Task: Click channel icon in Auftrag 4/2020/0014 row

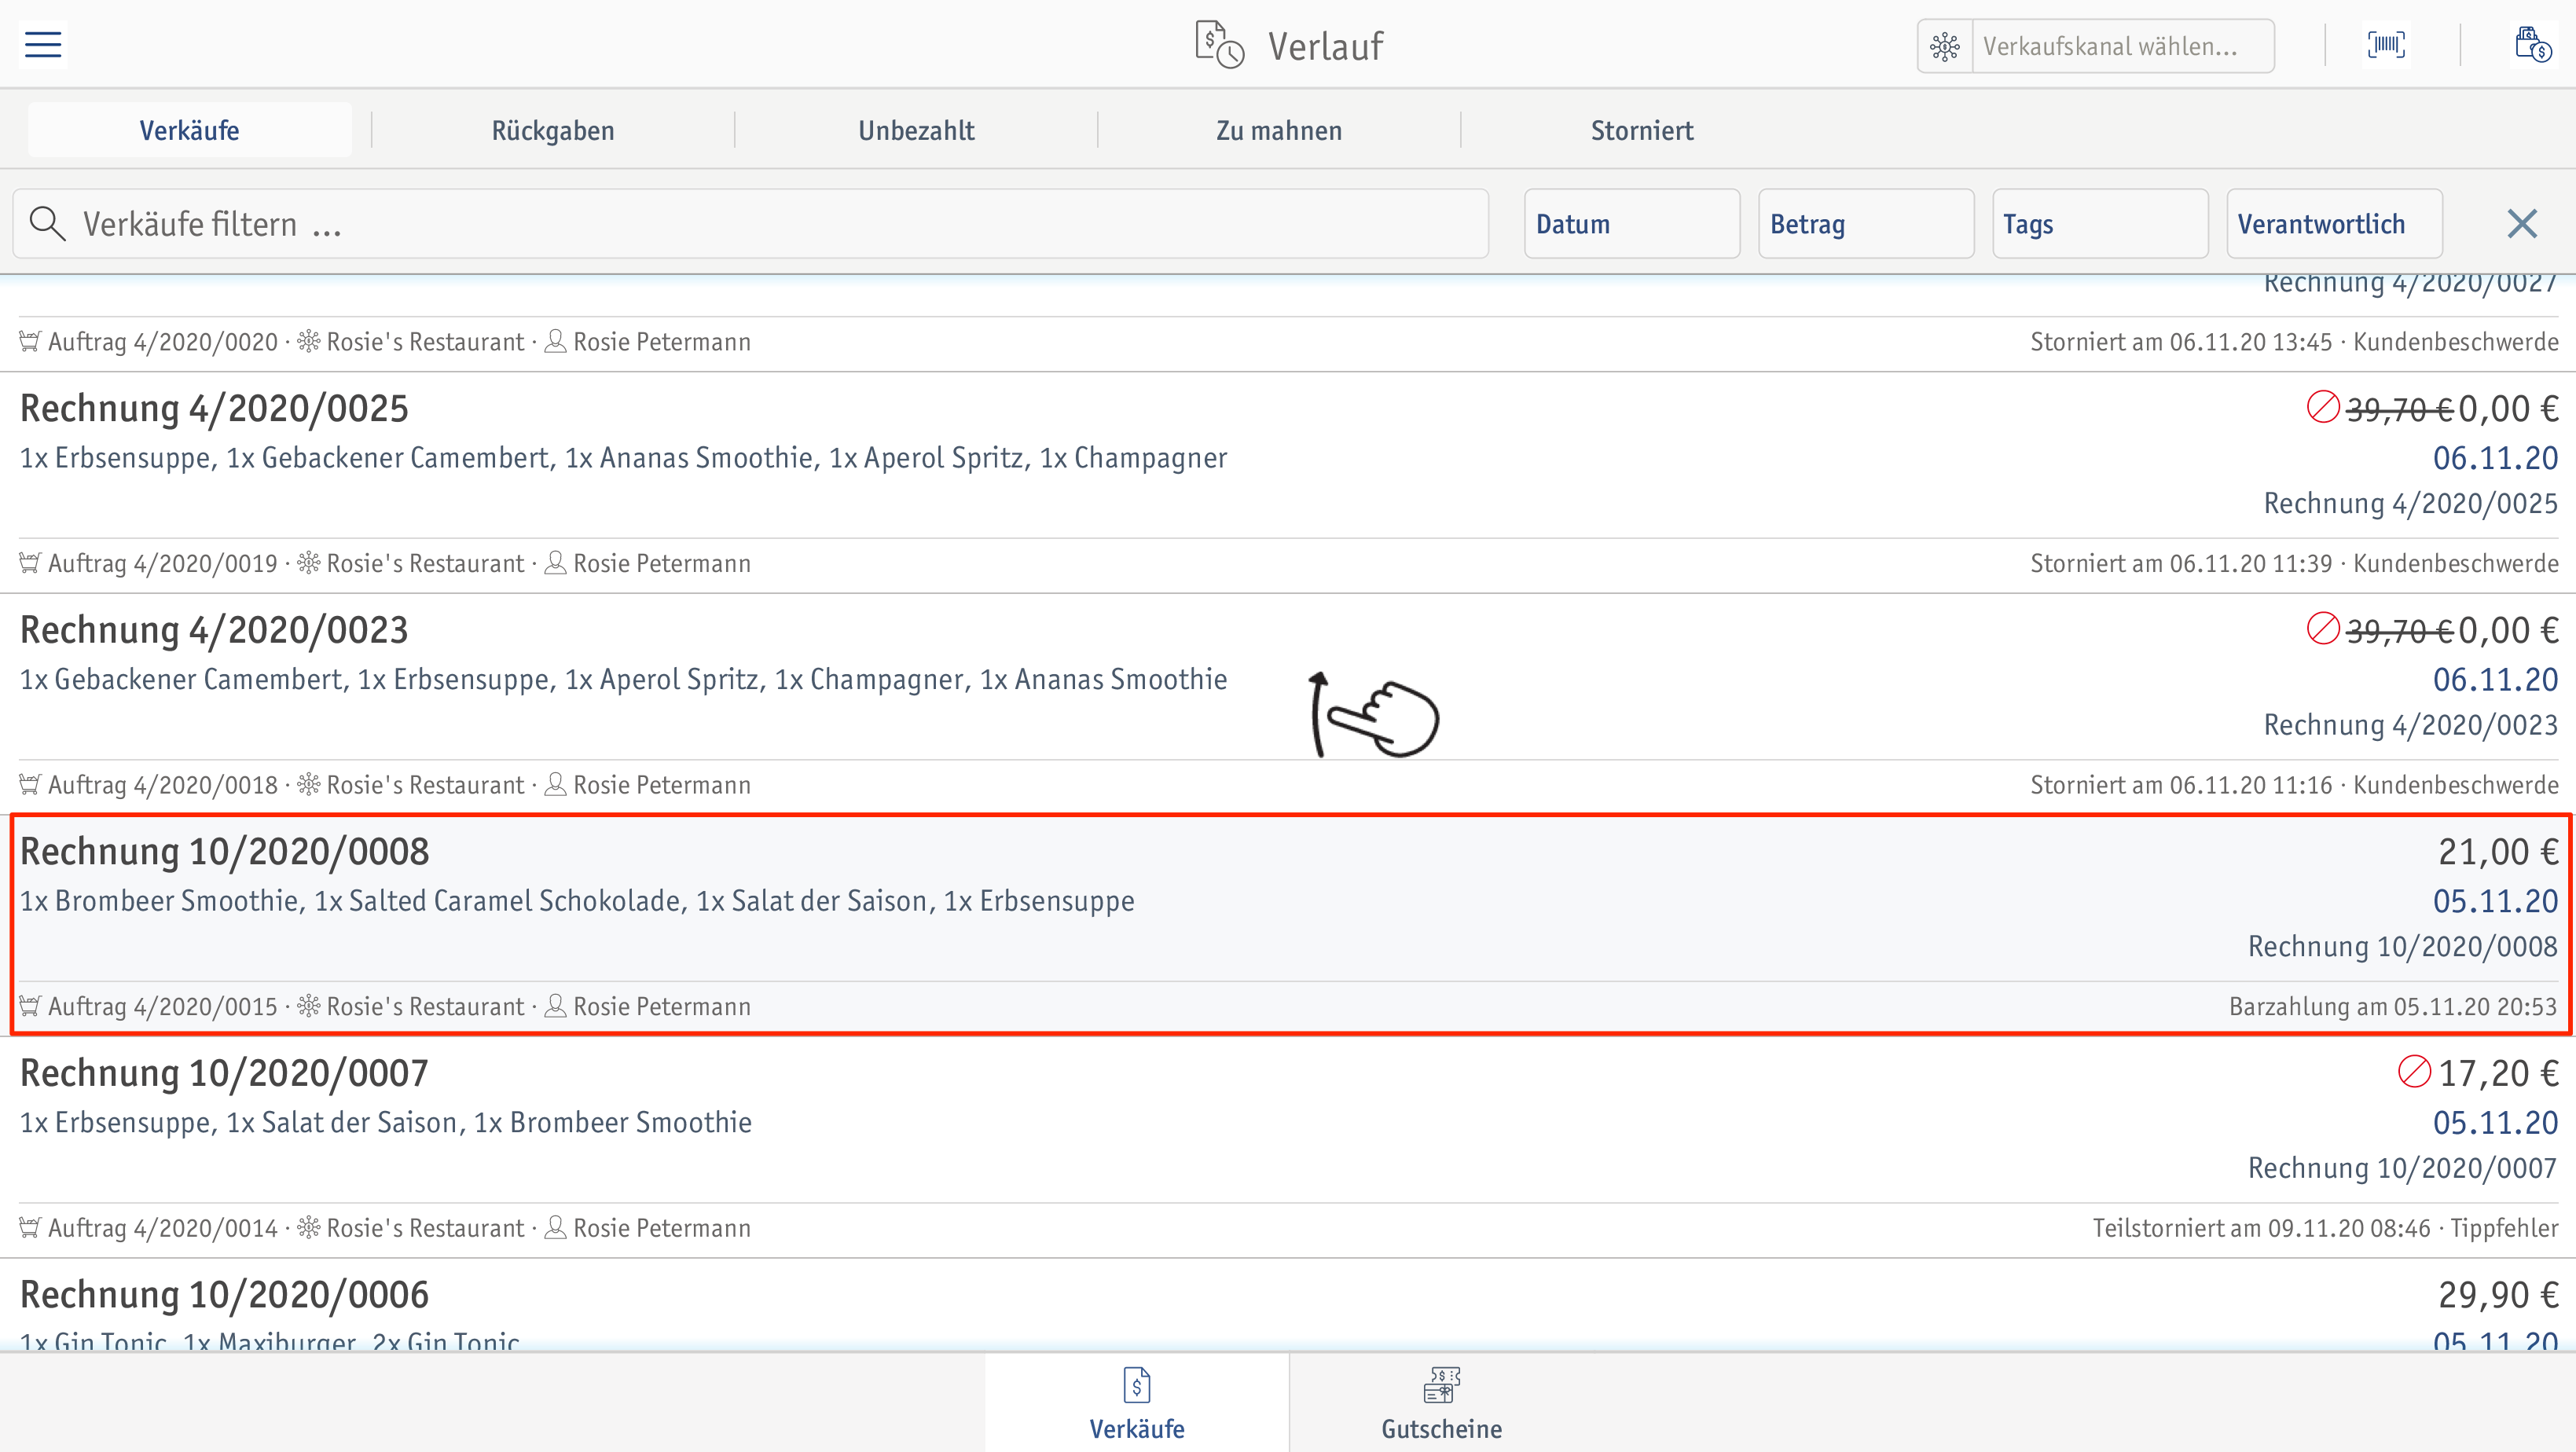Action: tap(309, 1228)
